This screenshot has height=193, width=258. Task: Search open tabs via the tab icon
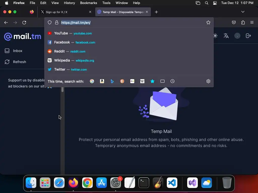[163, 81]
